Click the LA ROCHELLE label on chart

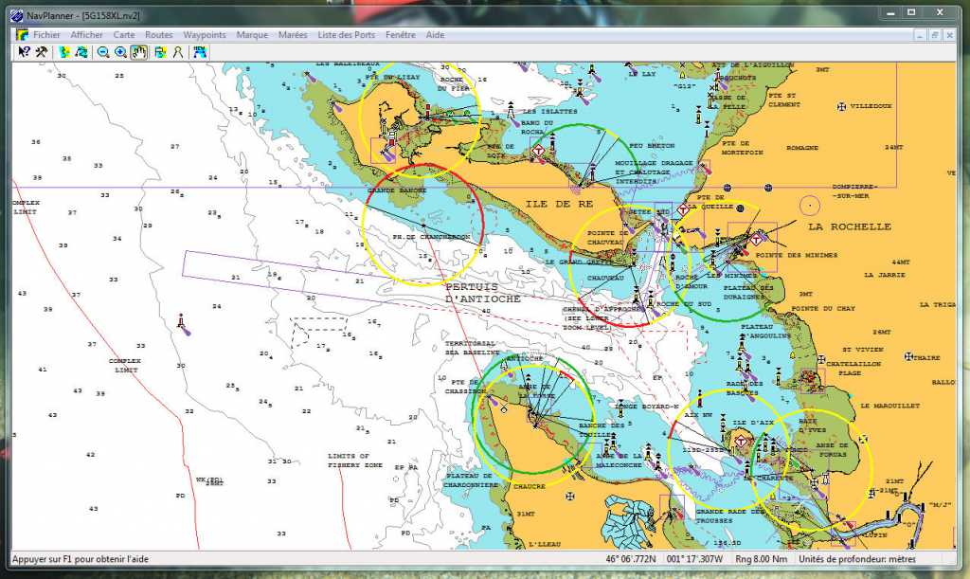pyautogui.click(x=849, y=226)
